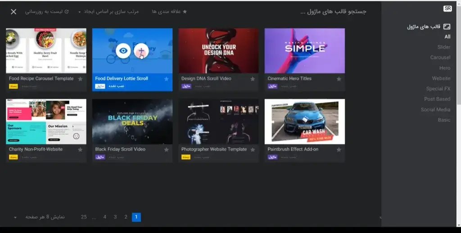This screenshot has width=461, height=233.
Task: Open Charity Non-Profit-Website thumbnail
Action: click(46, 122)
